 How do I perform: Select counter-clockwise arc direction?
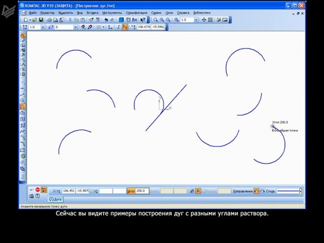coord(256,191)
